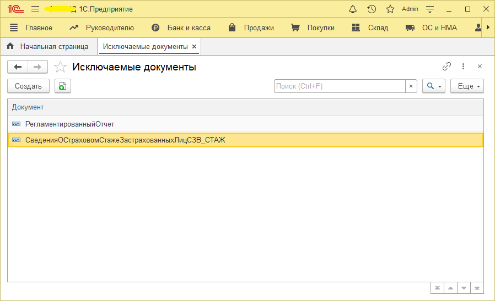This screenshot has width=495, height=301.
Task: Move one row down in the list
Action: click(464, 288)
